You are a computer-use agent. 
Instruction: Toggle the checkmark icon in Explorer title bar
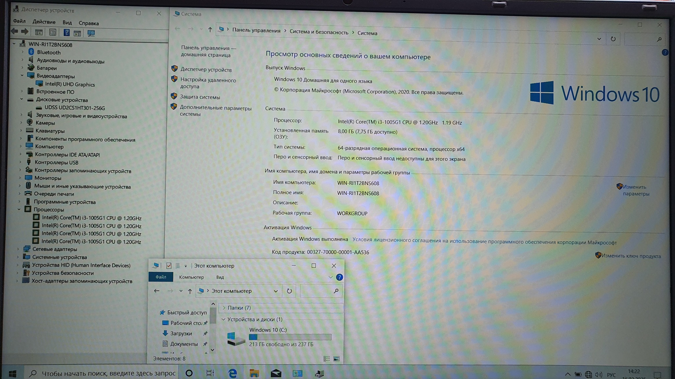(169, 265)
